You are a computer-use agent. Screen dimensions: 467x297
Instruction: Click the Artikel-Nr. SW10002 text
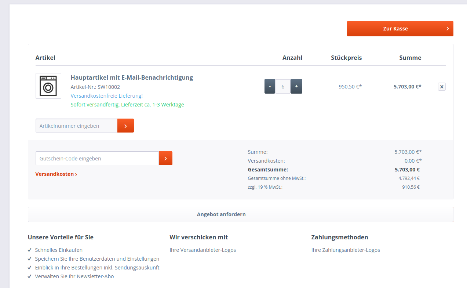[95, 87]
